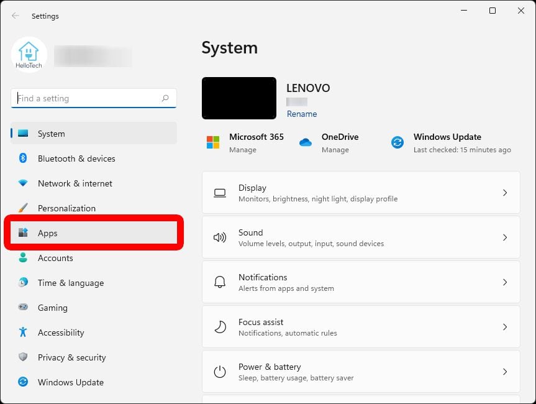Click the Time & language clock icon
Viewport: 536px width, 404px height.
[x=23, y=283]
